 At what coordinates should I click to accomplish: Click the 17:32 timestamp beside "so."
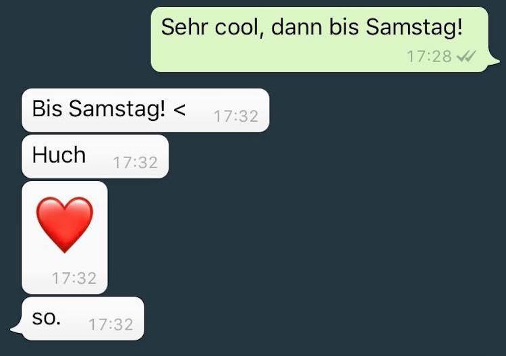(111, 325)
